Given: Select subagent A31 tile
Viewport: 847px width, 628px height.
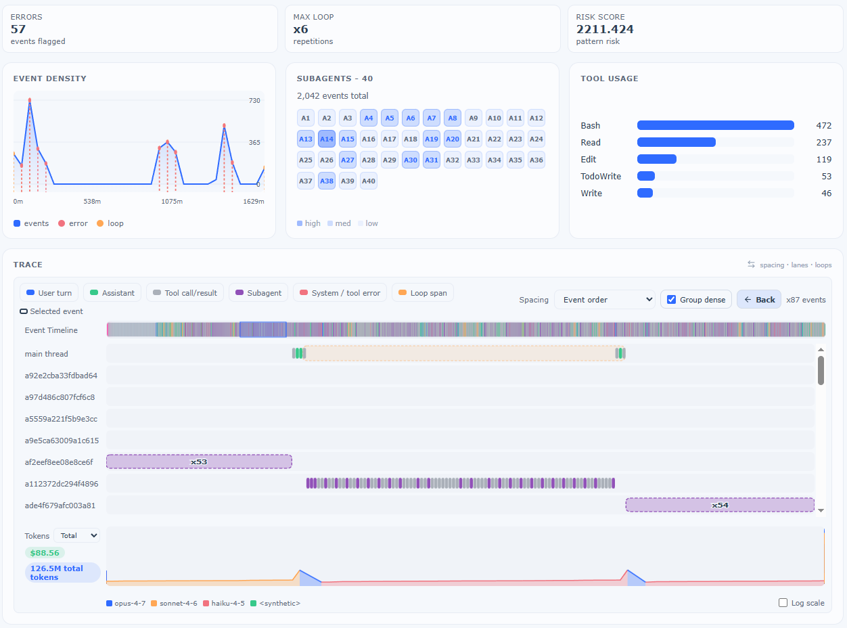Looking at the screenshot, I should (432, 160).
